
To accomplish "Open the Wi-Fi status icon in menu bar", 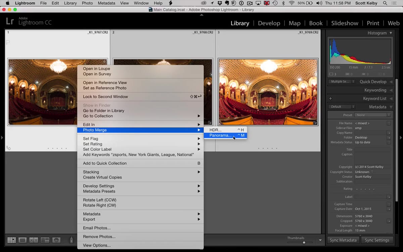I will [292, 3].
